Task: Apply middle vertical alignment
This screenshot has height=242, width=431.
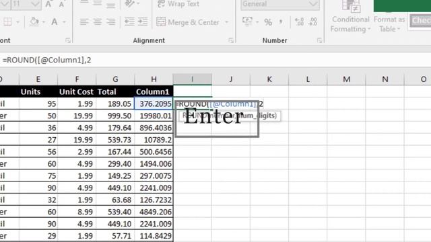Action: click(x=98, y=3)
